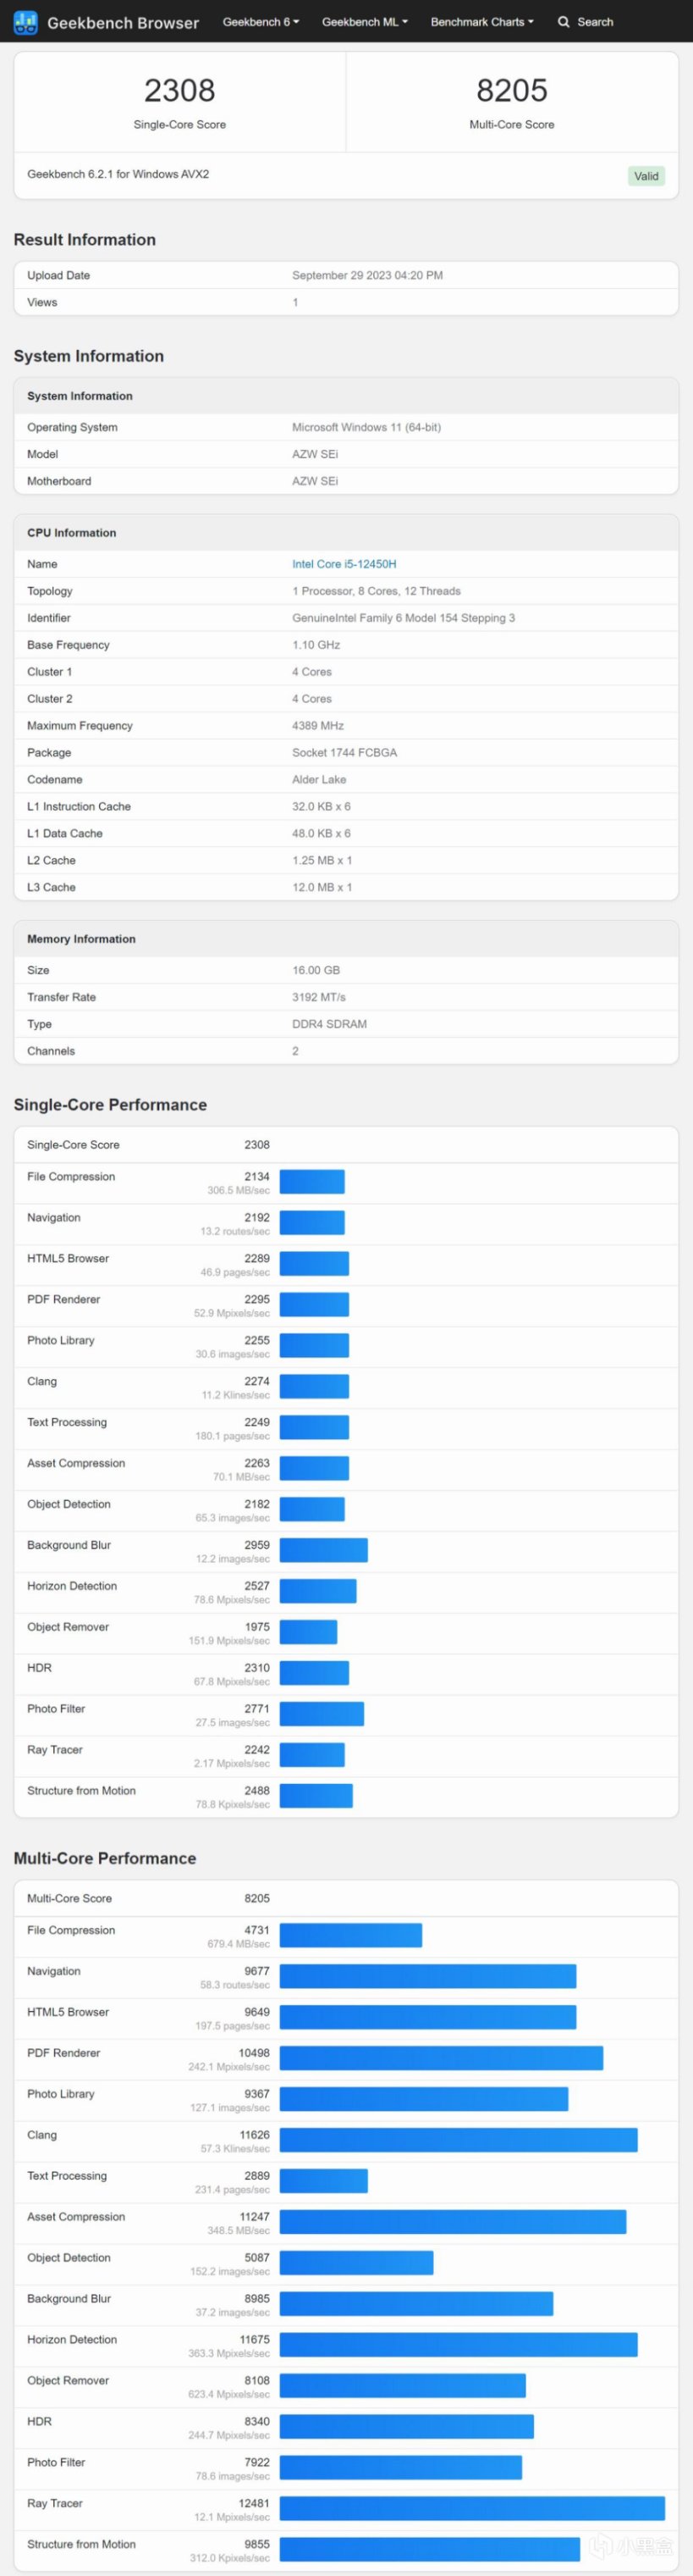
Task: Click the multi-core Text Processing bar
Action: tap(323, 2180)
